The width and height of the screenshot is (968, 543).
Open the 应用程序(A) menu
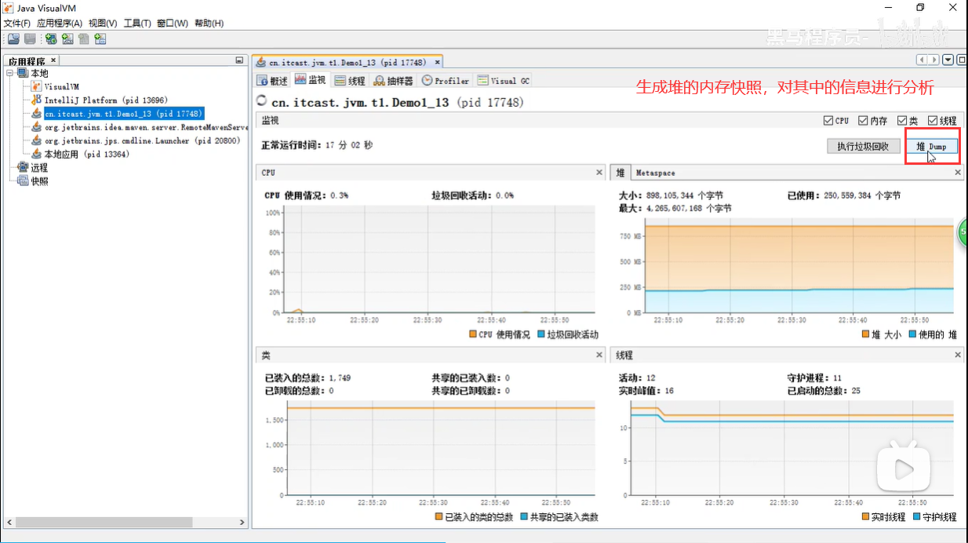point(60,23)
